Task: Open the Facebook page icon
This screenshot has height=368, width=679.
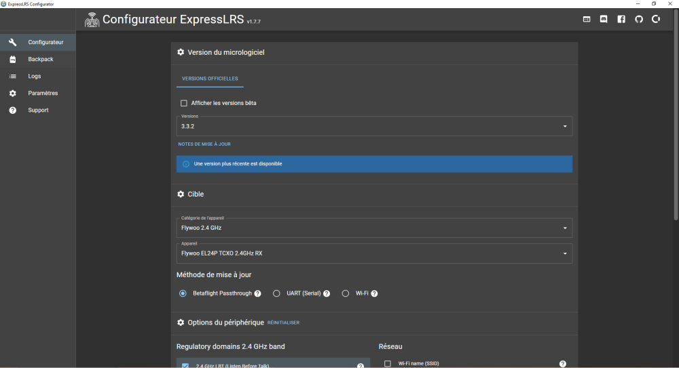Action: [x=621, y=20]
